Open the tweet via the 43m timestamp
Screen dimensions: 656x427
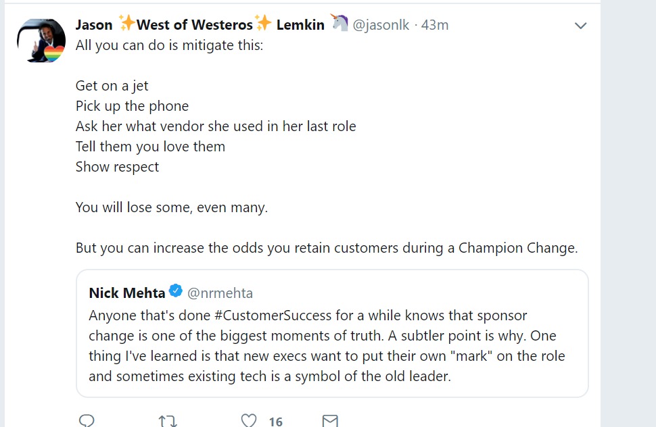tap(435, 25)
